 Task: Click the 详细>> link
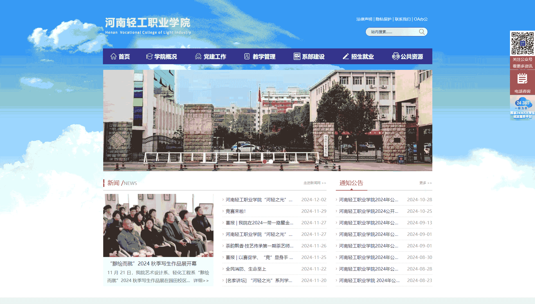point(201,281)
